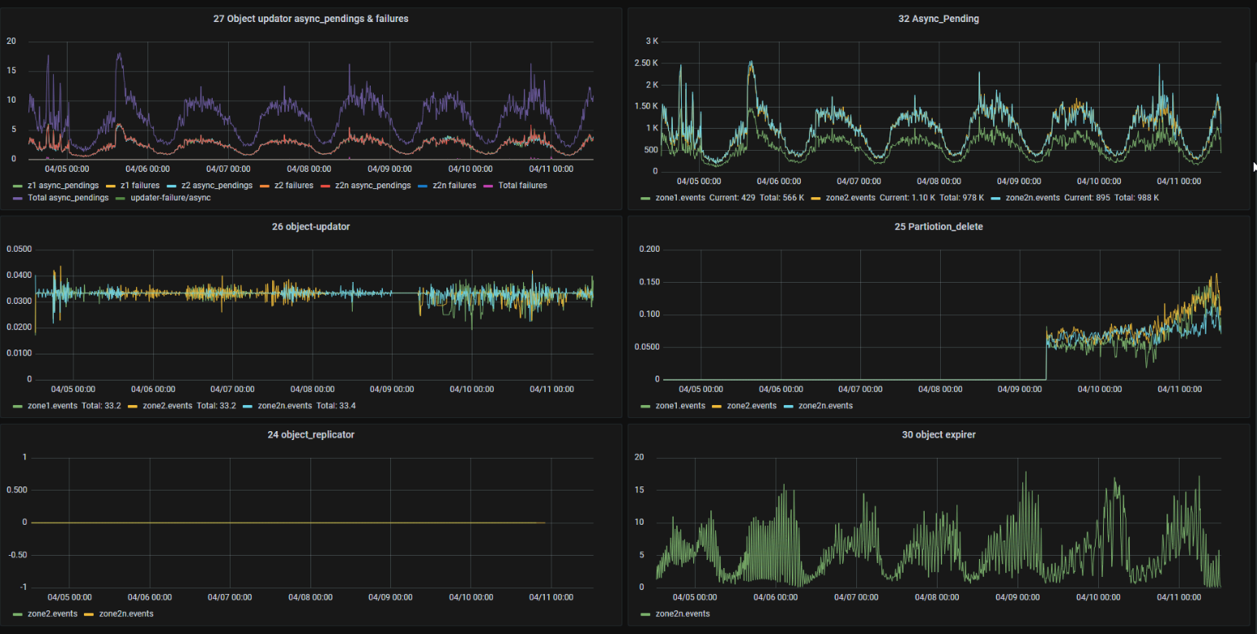The width and height of the screenshot is (1257, 634).
Task: Open the '27 Object updator async_pendings & failures' panel title menu
Action: [x=310, y=19]
